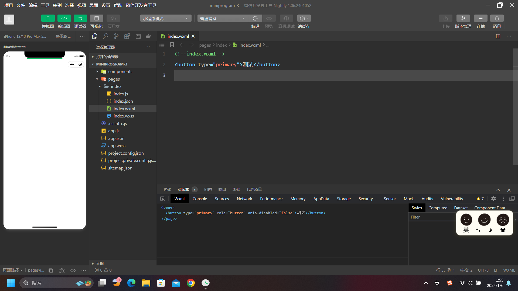Screen dimensions: 518x291
Task: Open DevTools settings gear icon
Action: point(493,199)
